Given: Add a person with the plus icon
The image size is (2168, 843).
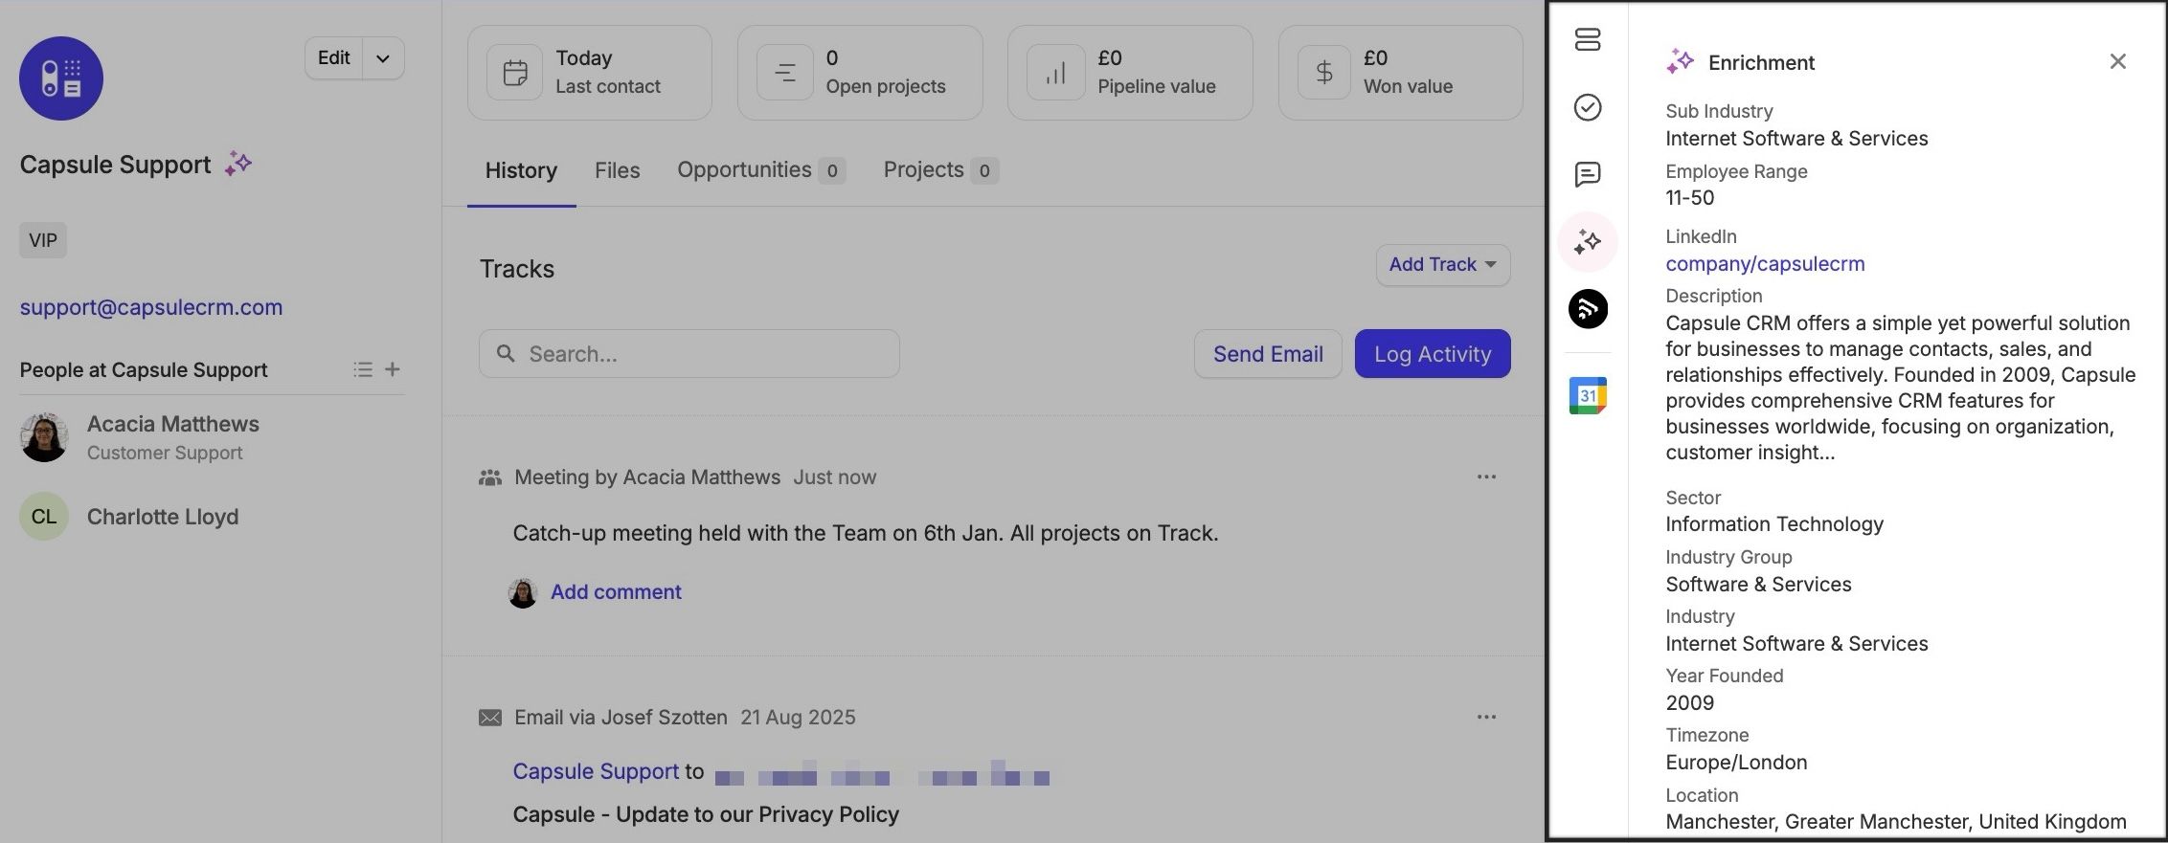Looking at the screenshot, I should (393, 369).
